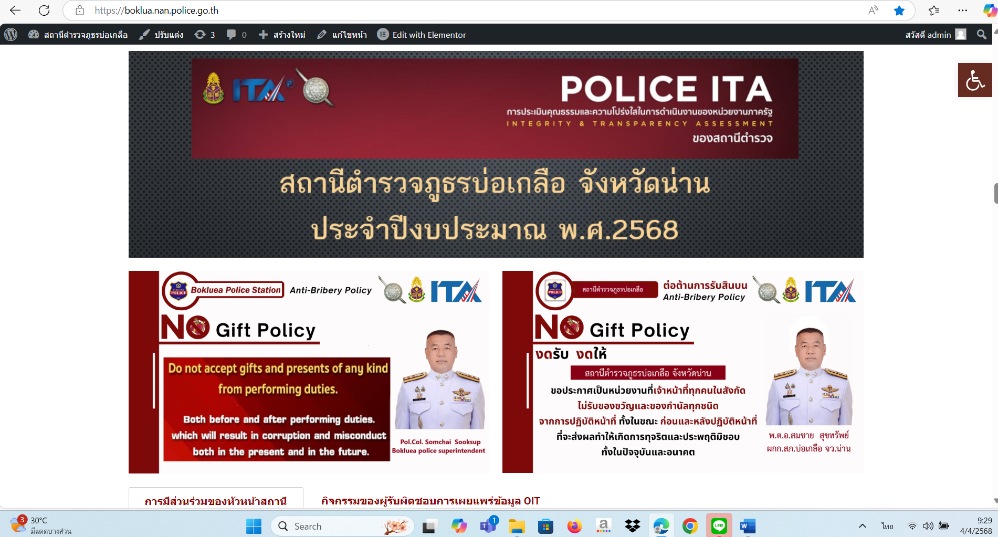Click the WordPress logo in admin bar
This screenshot has height=537, width=998.
coord(11,35)
